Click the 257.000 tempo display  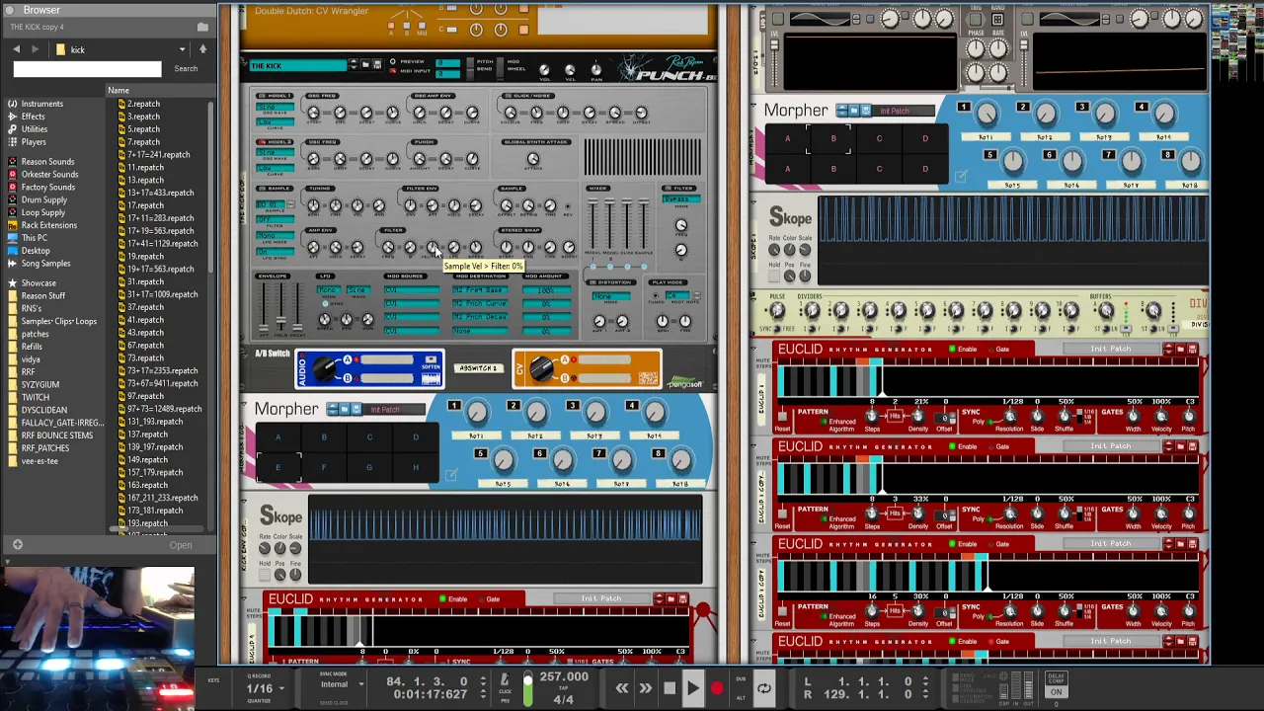pyautogui.click(x=564, y=677)
